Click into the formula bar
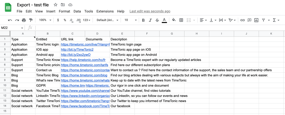 coord(160,28)
